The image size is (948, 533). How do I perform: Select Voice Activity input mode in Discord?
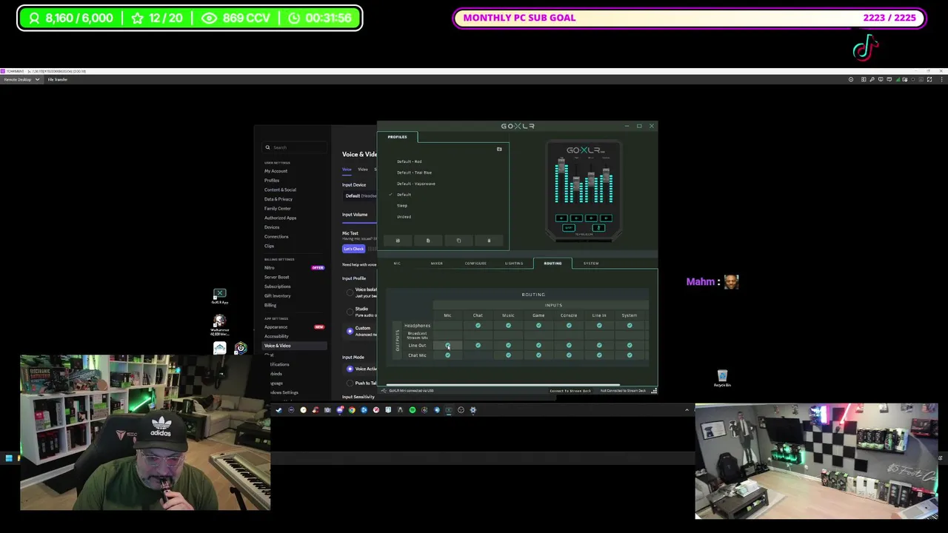(350, 369)
